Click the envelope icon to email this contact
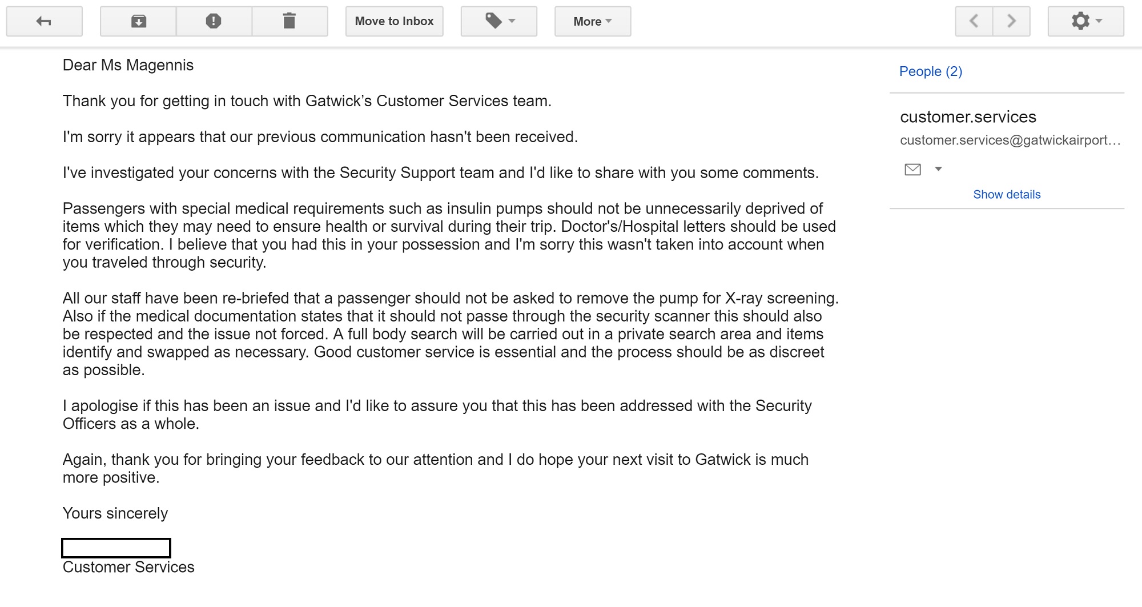Image resolution: width=1142 pixels, height=607 pixels. coord(912,170)
